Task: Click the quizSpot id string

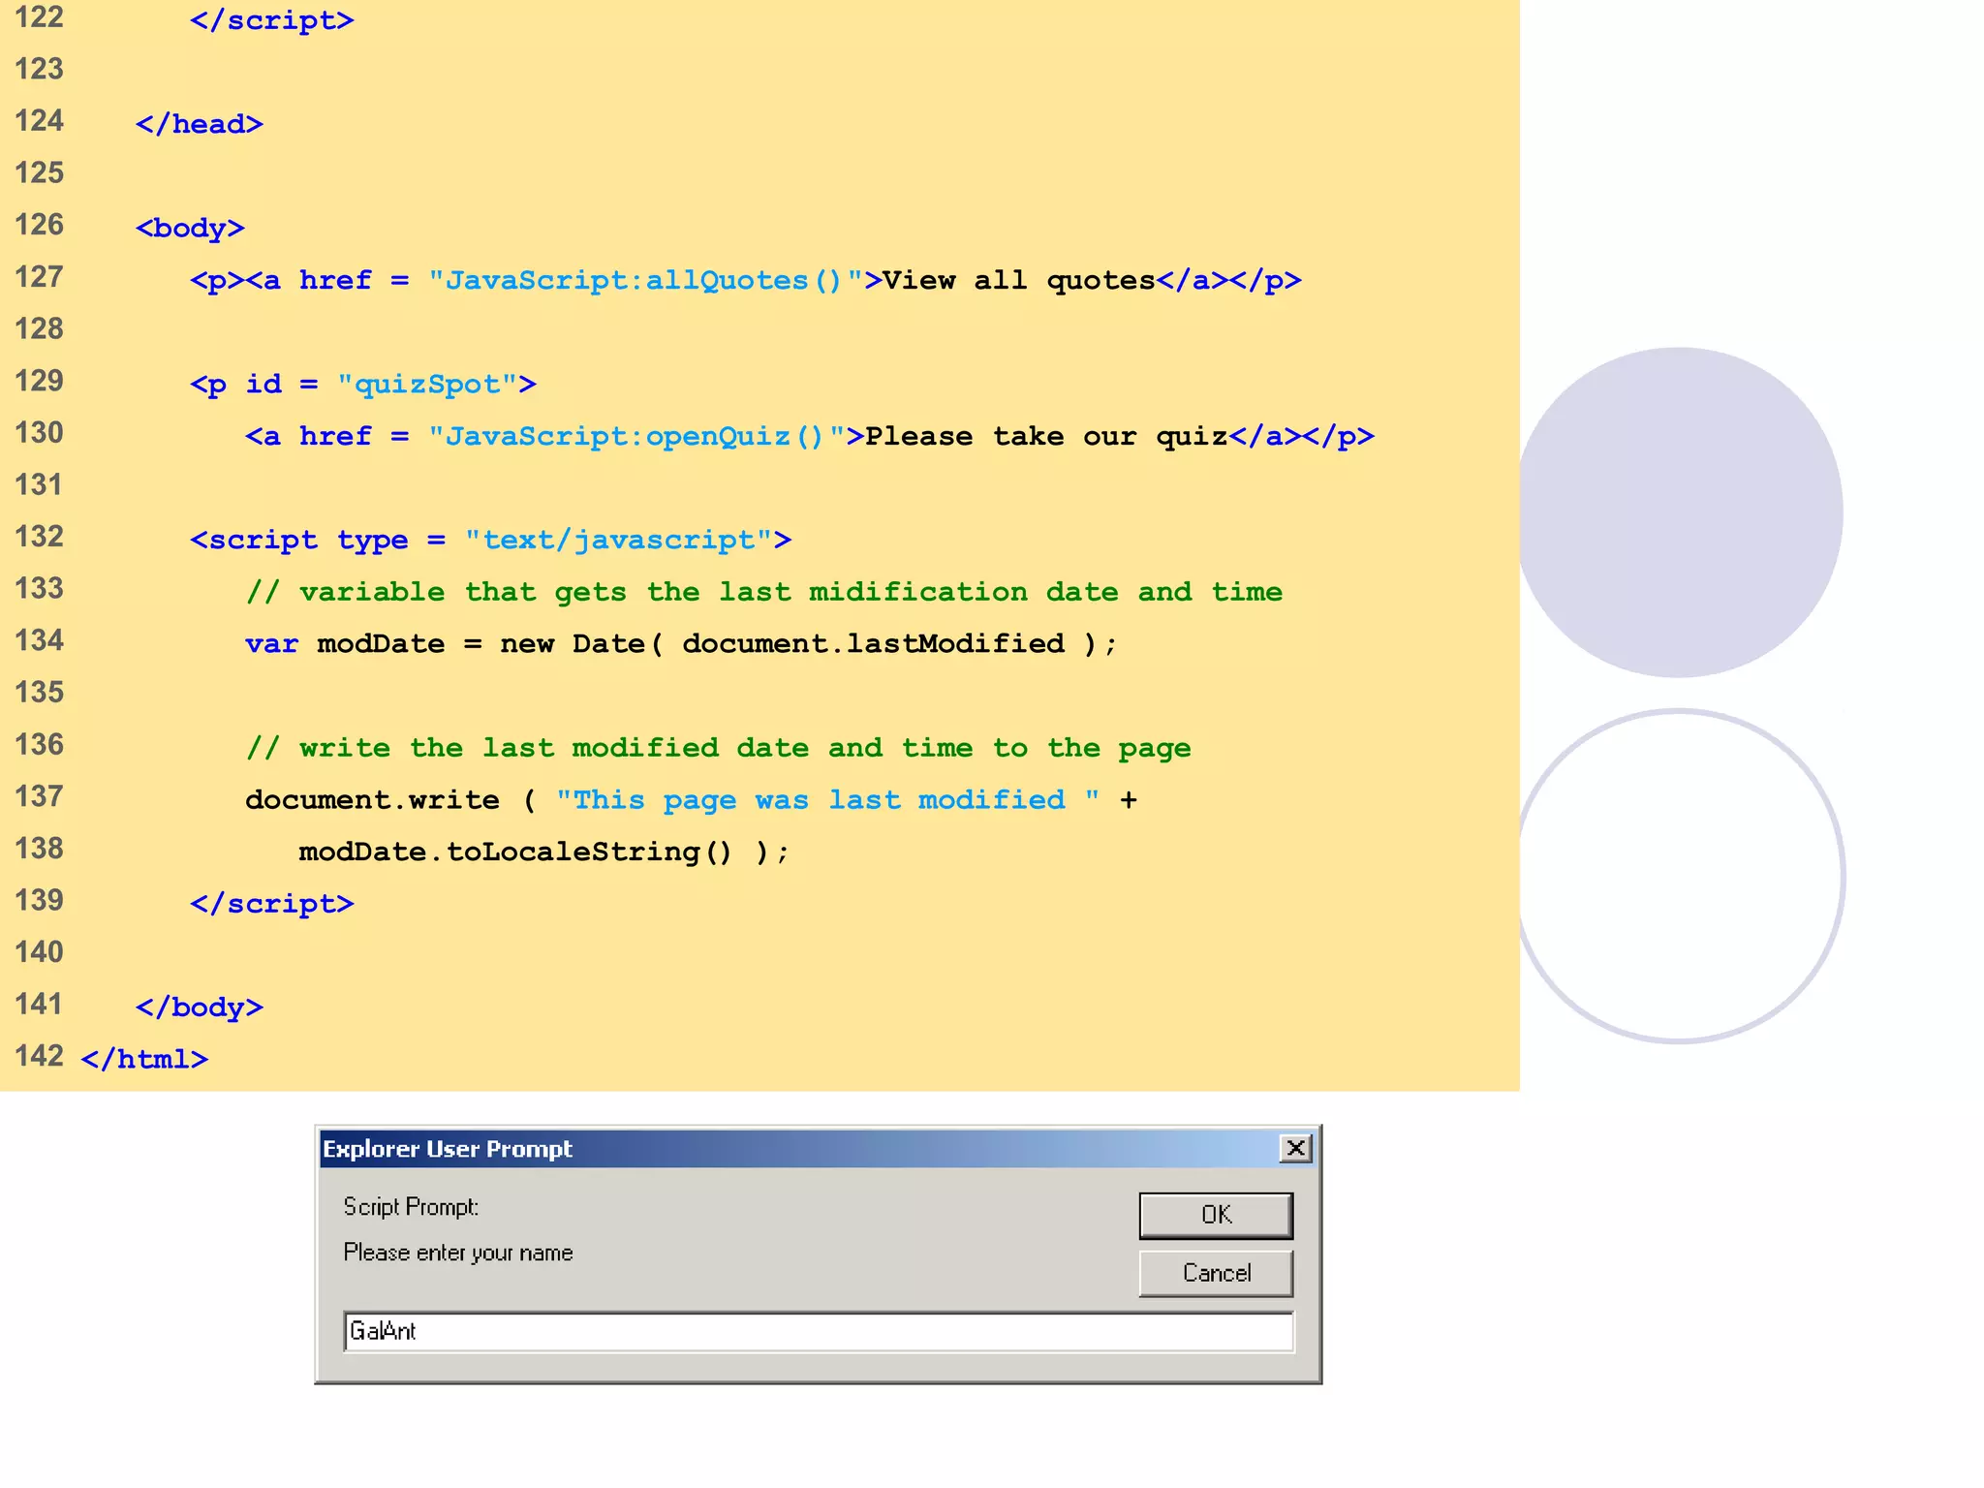Action: click(427, 385)
